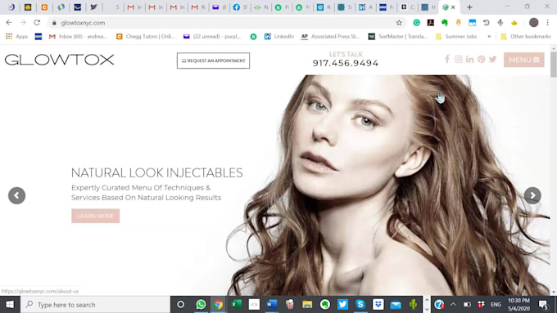Bookmark this page with star icon
Image resolution: width=557 pixels, height=313 pixels.
pyautogui.click(x=399, y=23)
